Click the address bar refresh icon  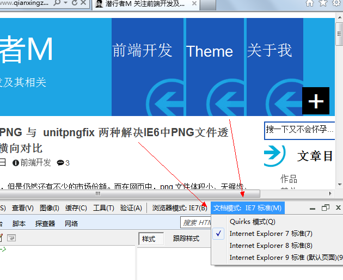pos(75,3)
